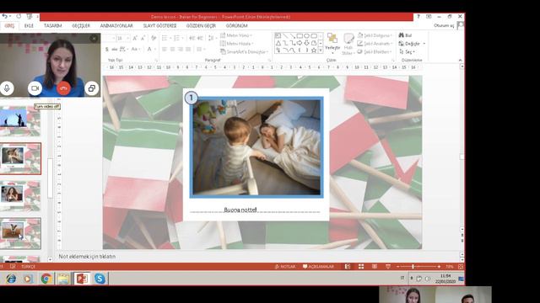This screenshot has width=540, height=303.
Task: Switch to the TASARIM tab
Action: (52, 26)
